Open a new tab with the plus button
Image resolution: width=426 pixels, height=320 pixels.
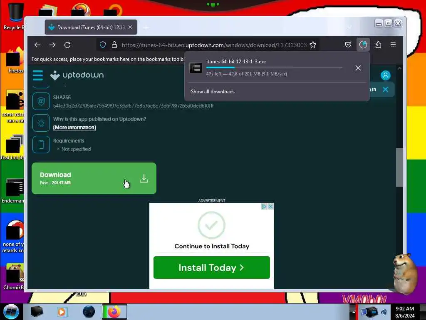tap(146, 27)
